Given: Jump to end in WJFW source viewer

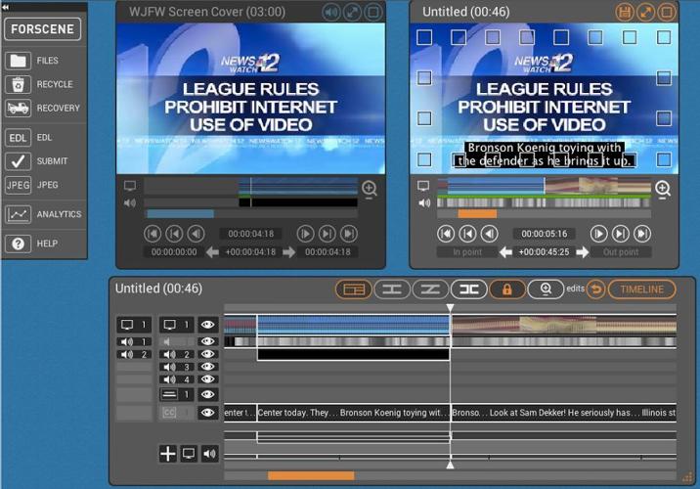Looking at the screenshot, I should point(348,234).
